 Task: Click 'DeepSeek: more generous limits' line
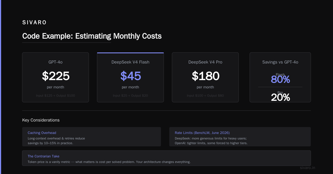(x=211, y=138)
